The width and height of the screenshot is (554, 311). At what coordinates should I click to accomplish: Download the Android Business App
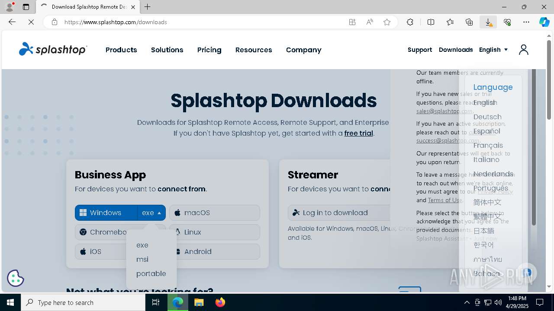click(x=215, y=252)
